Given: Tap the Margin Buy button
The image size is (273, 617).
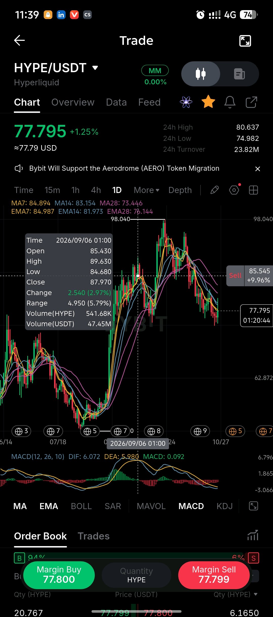Looking at the screenshot, I should [x=59, y=575].
